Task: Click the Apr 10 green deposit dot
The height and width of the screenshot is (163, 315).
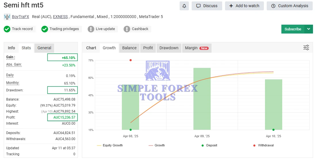Action: [273, 130]
